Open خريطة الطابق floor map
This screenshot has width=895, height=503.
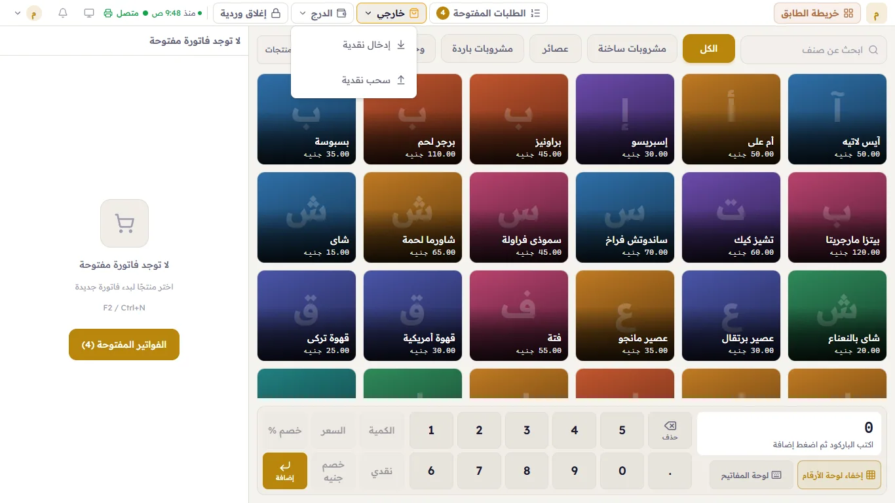tap(817, 13)
